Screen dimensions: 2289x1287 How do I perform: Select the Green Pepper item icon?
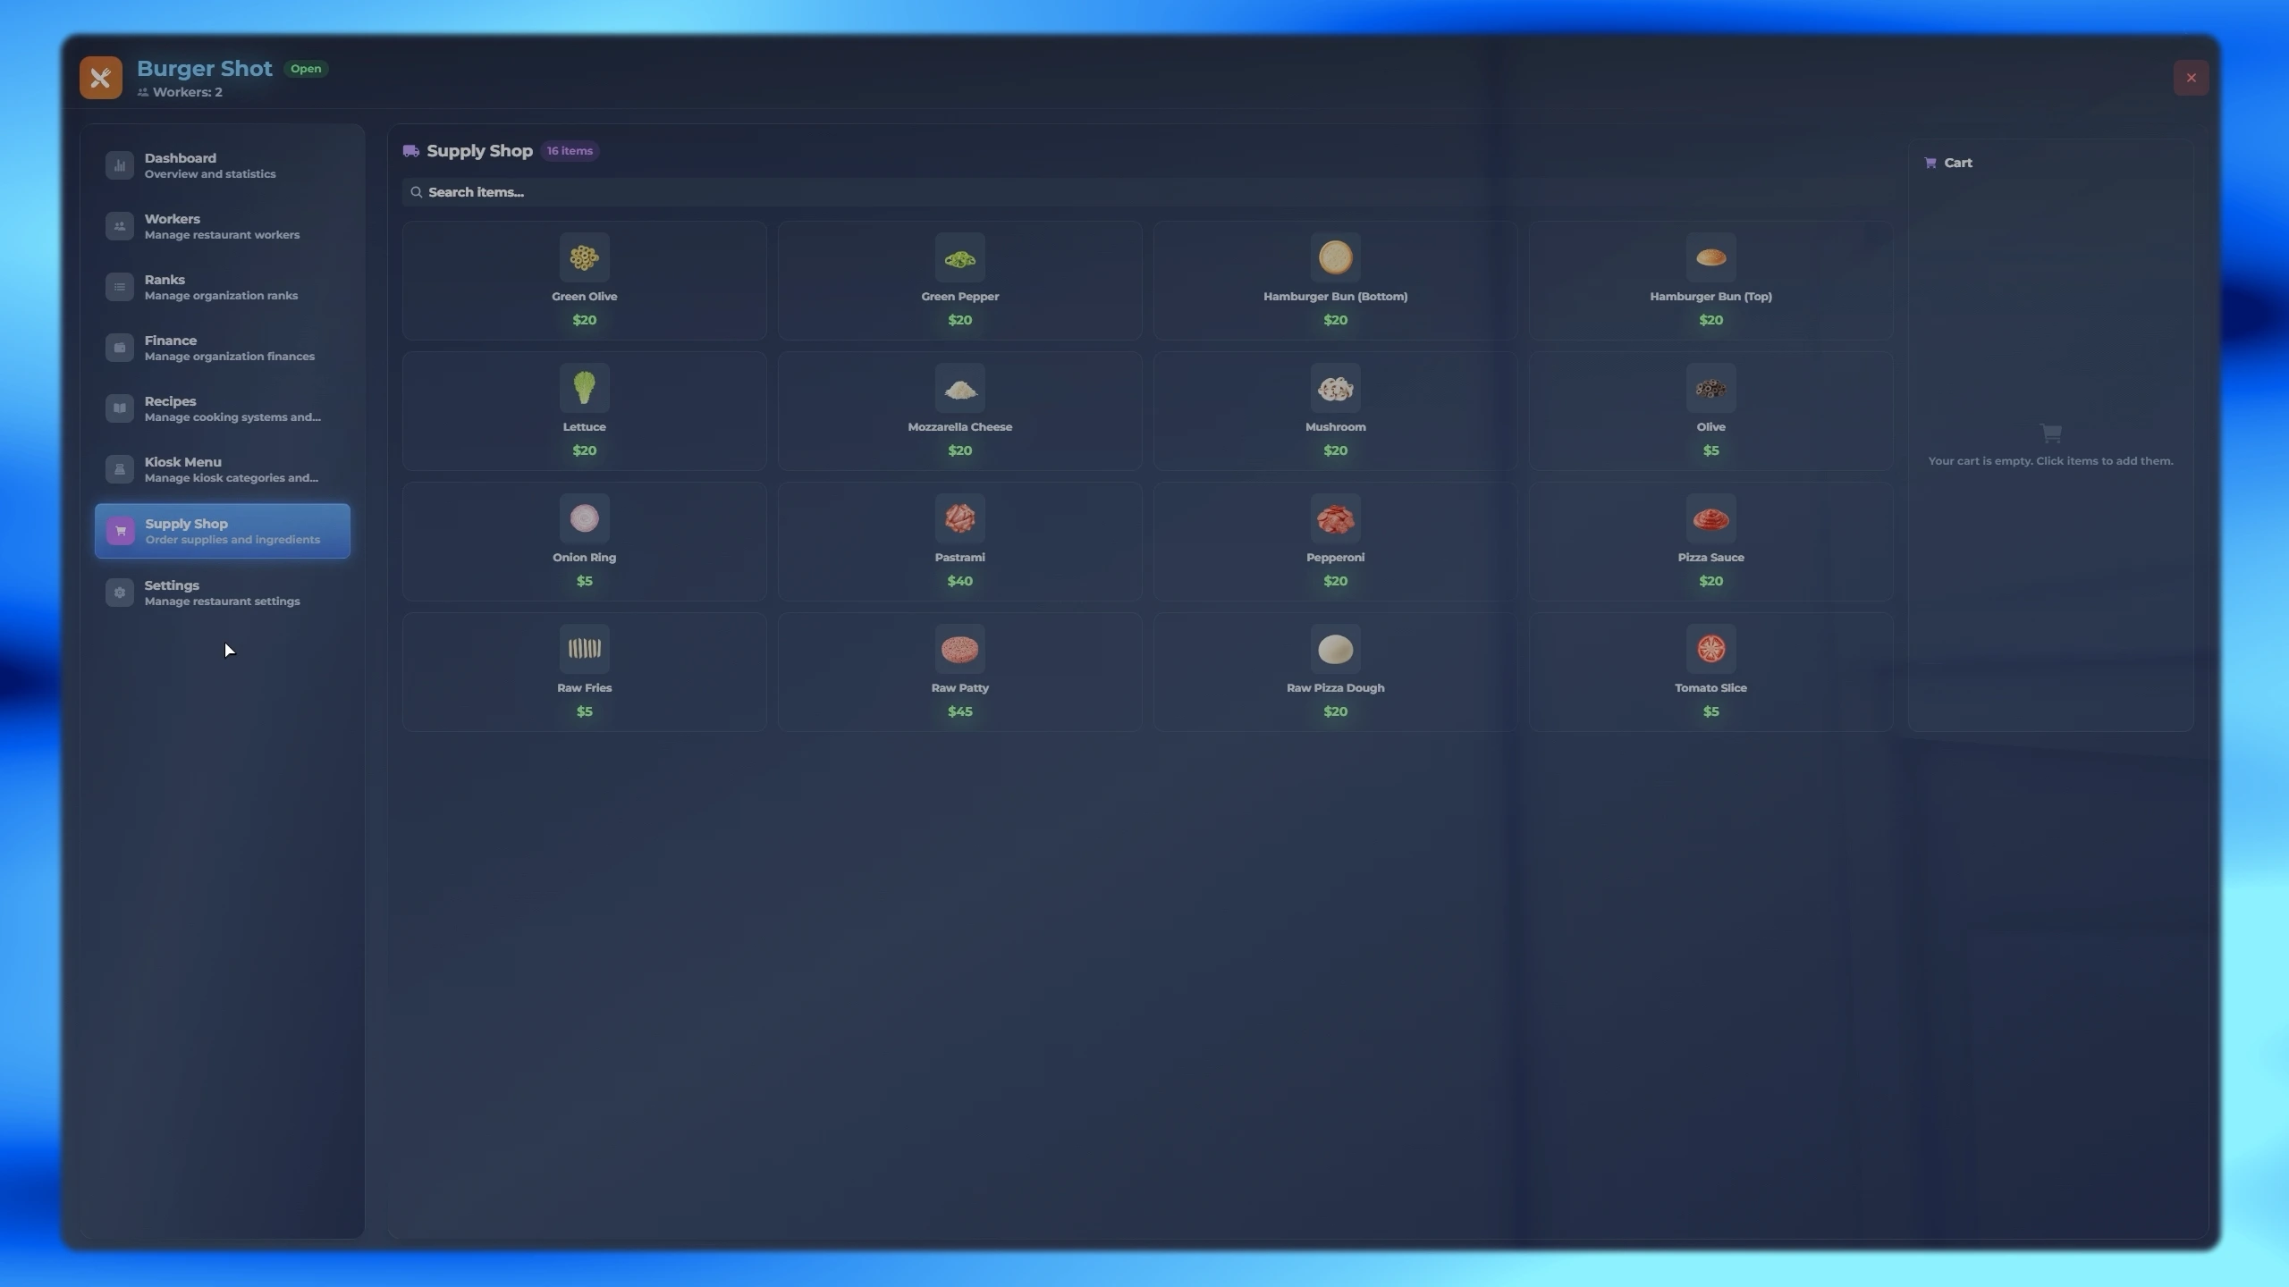pos(959,257)
